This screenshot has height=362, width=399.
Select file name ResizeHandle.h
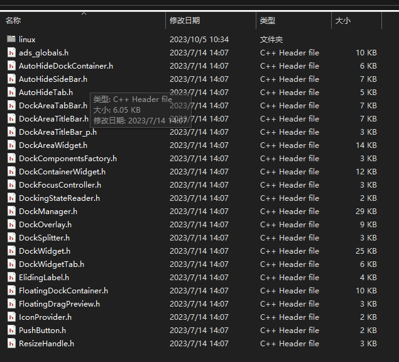coord(46,344)
